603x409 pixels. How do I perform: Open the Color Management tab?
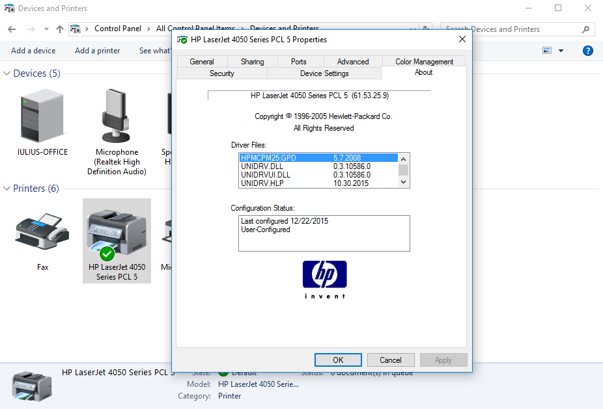click(x=424, y=62)
